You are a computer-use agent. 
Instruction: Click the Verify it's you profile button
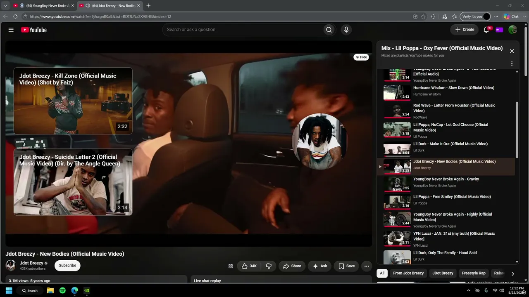tap(475, 16)
